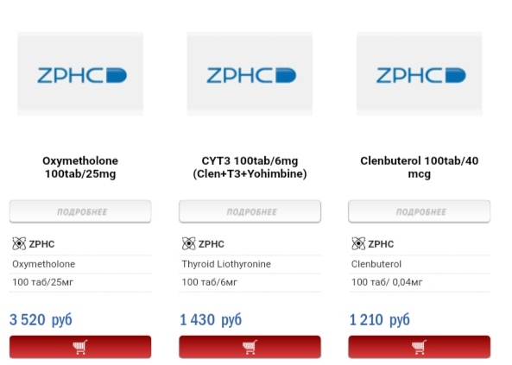
Task: Click the 3 520 руб price
Action: 41,319
